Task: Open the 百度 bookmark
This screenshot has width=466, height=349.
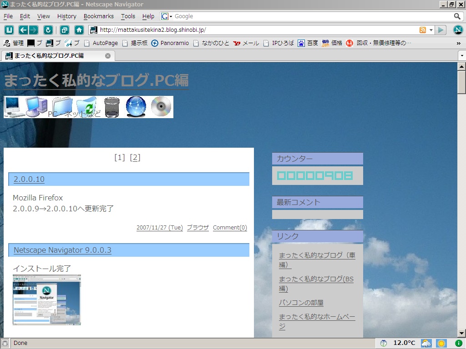Action: (x=308, y=43)
